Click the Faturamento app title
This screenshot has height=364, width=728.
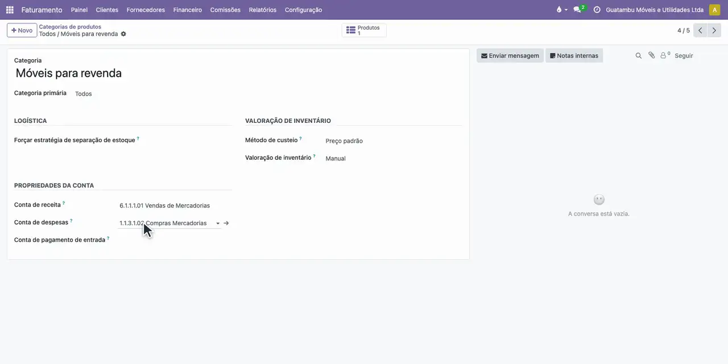[x=42, y=10]
